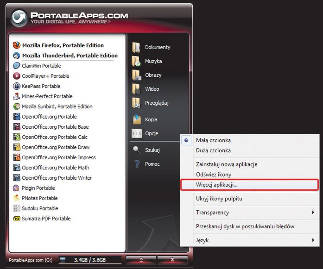Click the Muzyka folder icon

click(136, 61)
